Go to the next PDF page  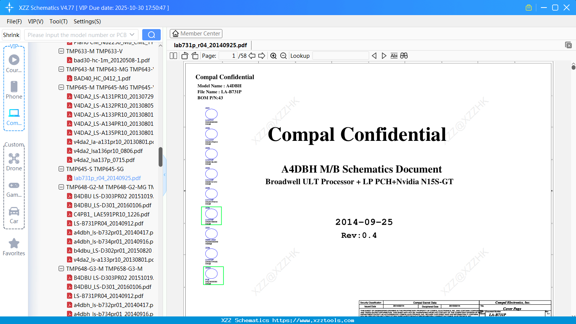(262, 56)
